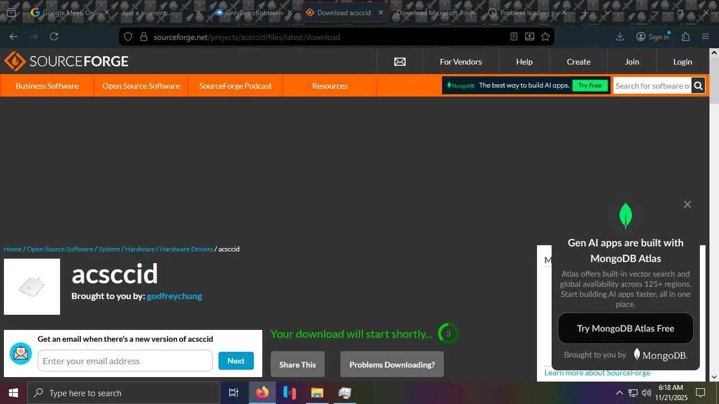
Task: Open the Open Source Software menu
Action: (x=141, y=86)
